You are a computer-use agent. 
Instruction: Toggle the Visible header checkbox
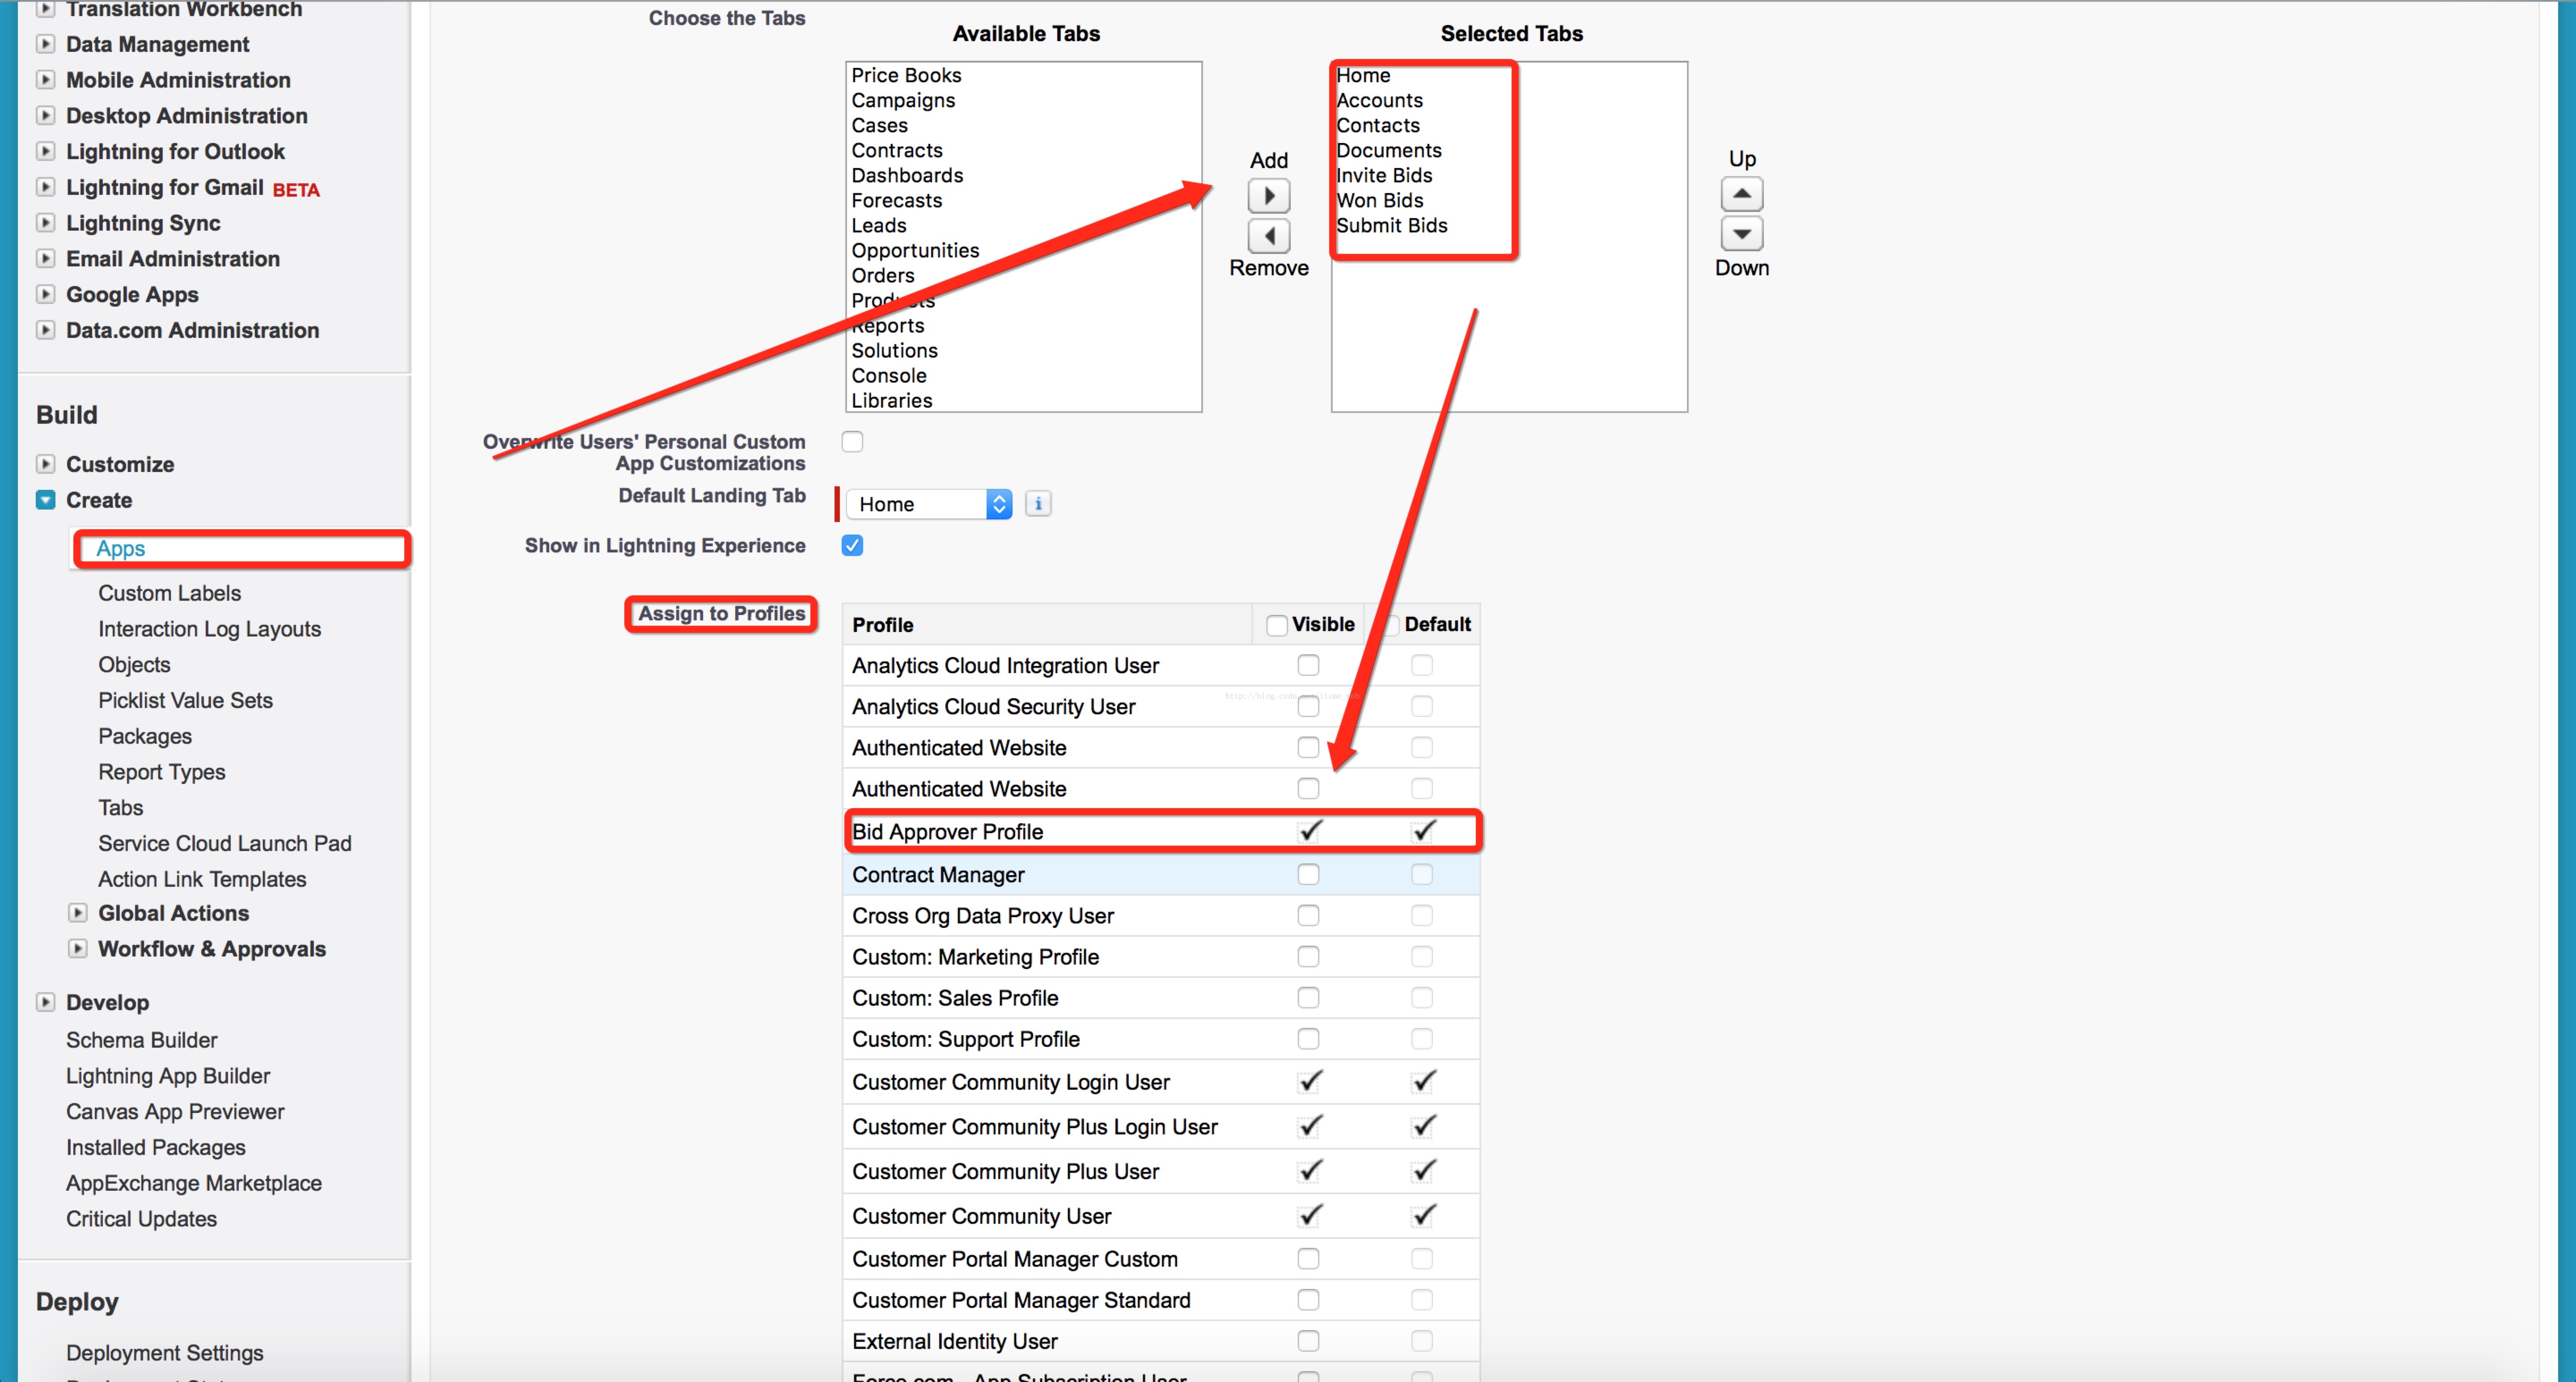click(x=1276, y=626)
